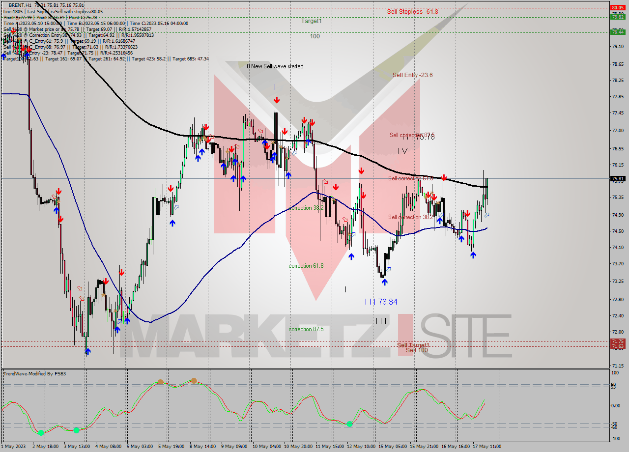Click the green 79.44 price tag
The height and width of the screenshot is (452, 629).
617,32
